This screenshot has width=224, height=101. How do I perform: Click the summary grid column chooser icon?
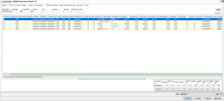coord(155,82)
